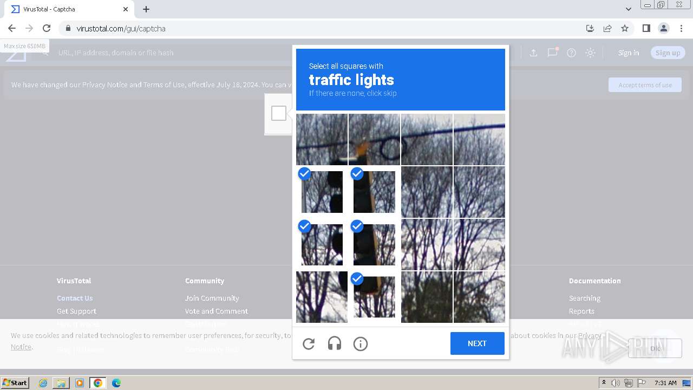The width and height of the screenshot is (693, 390).
Task: Open the Vote and Comment link
Action: 217,311
